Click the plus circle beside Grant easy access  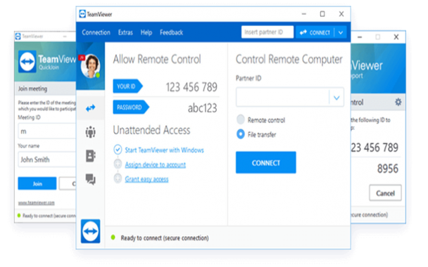click(118, 178)
